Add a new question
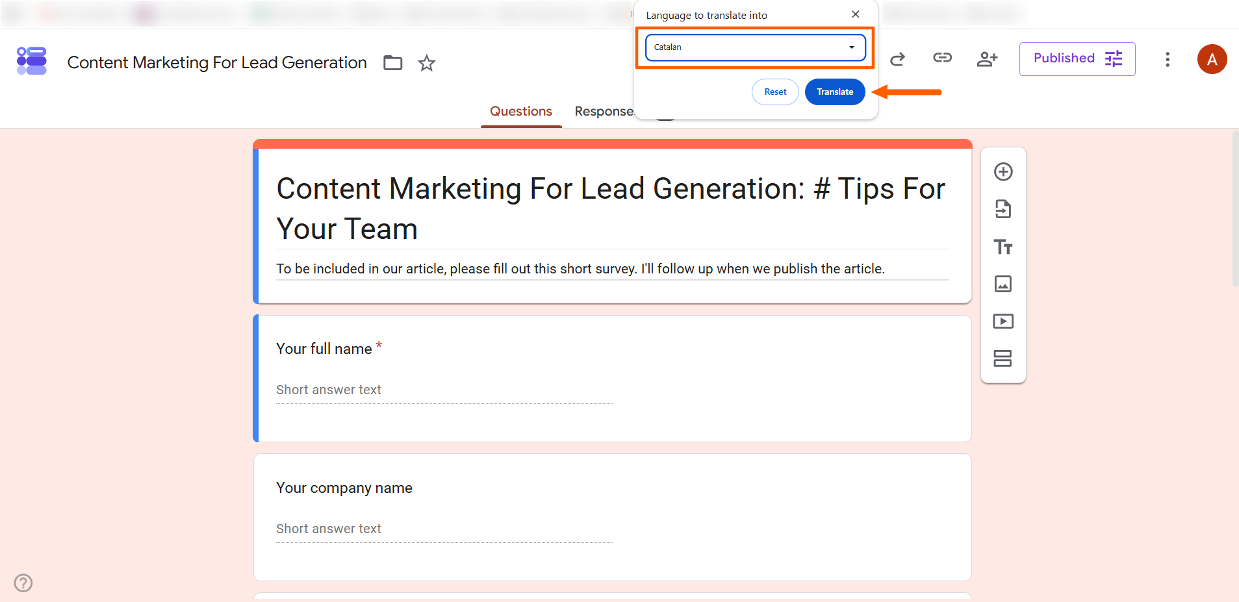Viewport: 1239px width, 602px height. pos(1003,171)
